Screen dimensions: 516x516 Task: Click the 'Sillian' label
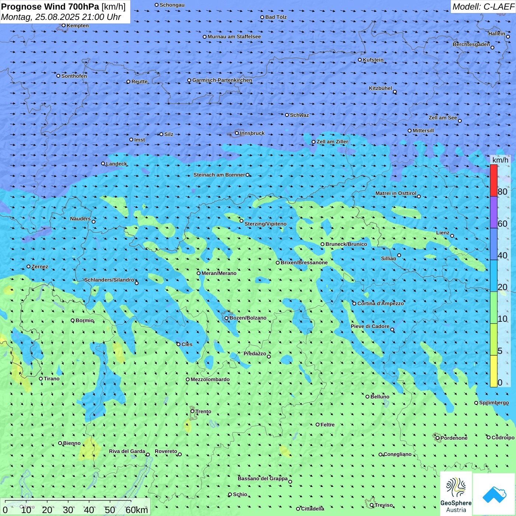coord(388,258)
